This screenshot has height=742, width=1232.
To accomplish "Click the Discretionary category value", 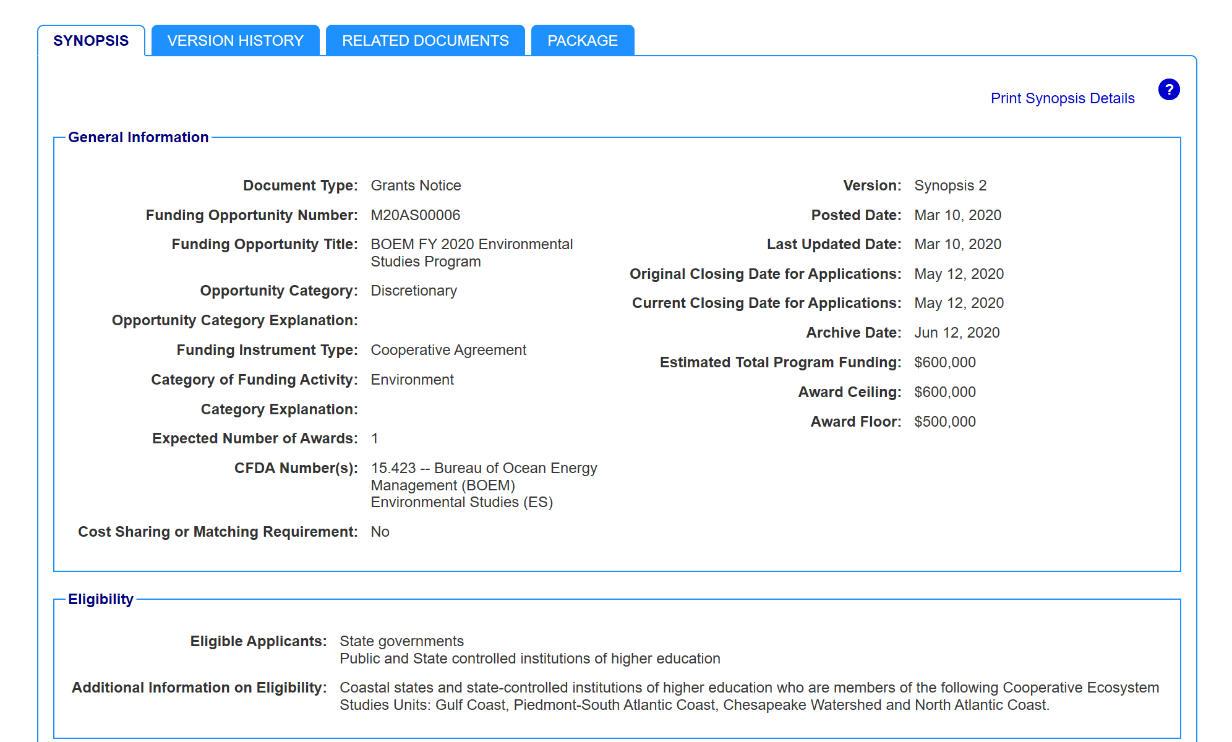I will pos(414,291).
